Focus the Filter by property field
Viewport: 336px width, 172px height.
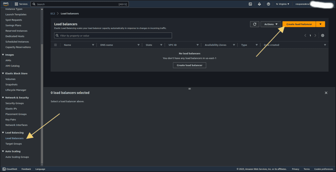pyautogui.click(x=113, y=35)
